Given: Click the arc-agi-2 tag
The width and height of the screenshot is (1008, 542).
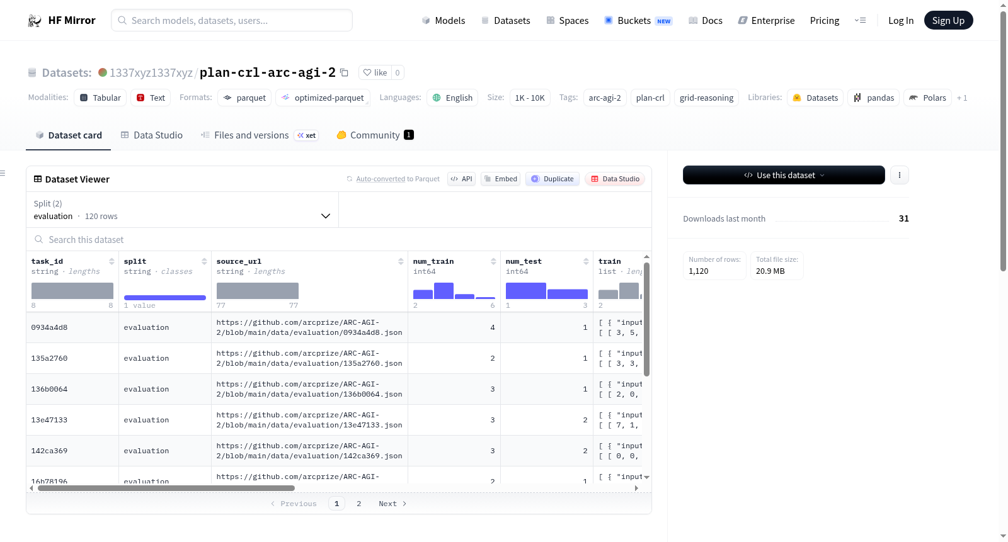Looking at the screenshot, I should (605, 98).
